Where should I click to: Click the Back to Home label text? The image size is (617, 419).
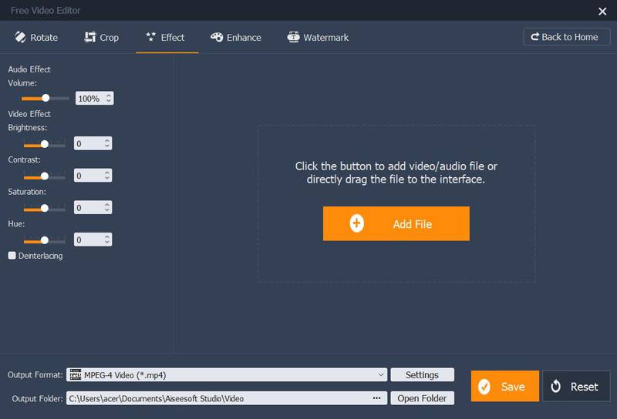click(x=570, y=37)
